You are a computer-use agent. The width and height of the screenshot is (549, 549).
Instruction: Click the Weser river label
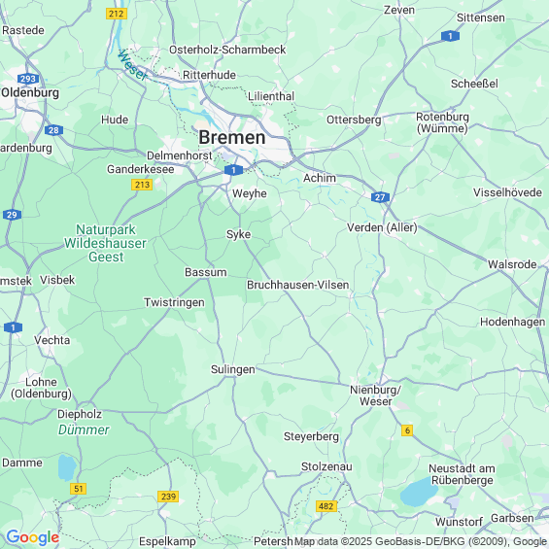(x=132, y=65)
